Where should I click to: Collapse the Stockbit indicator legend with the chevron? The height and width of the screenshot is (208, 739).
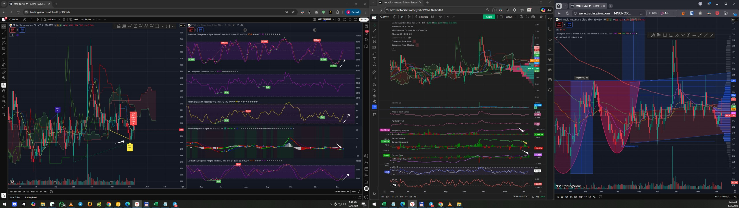[x=394, y=49]
